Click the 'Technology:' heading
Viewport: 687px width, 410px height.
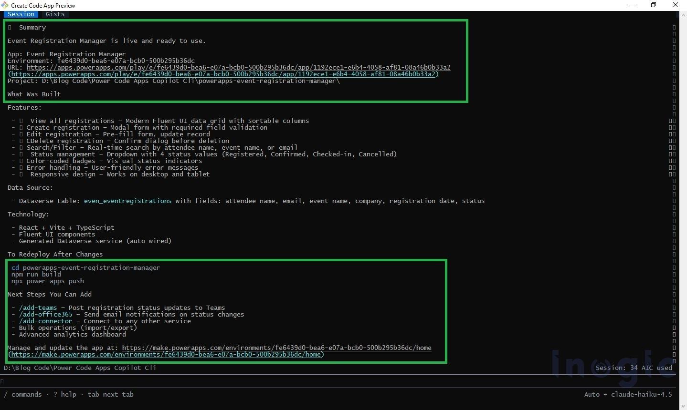point(28,214)
